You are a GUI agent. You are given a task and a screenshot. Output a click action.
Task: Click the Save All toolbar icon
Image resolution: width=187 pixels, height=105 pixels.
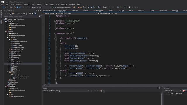[x=20, y=7]
